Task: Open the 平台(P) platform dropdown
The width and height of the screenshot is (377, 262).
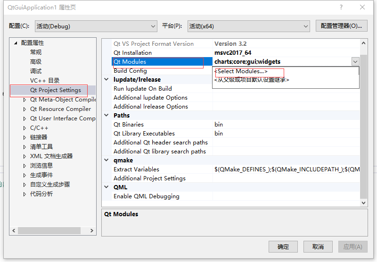Action: pos(249,26)
